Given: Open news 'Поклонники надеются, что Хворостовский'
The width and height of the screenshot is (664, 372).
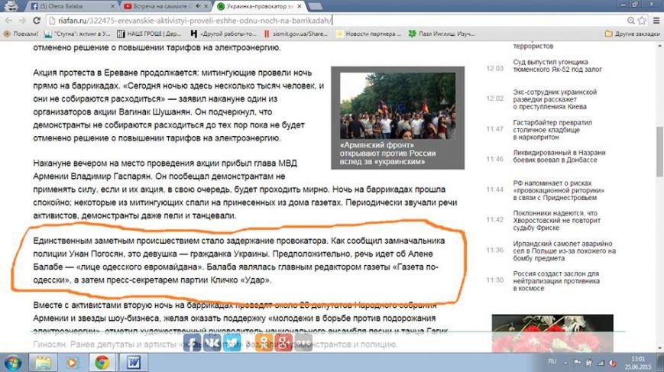Looking at the screenshot, I should coord(556,220).
